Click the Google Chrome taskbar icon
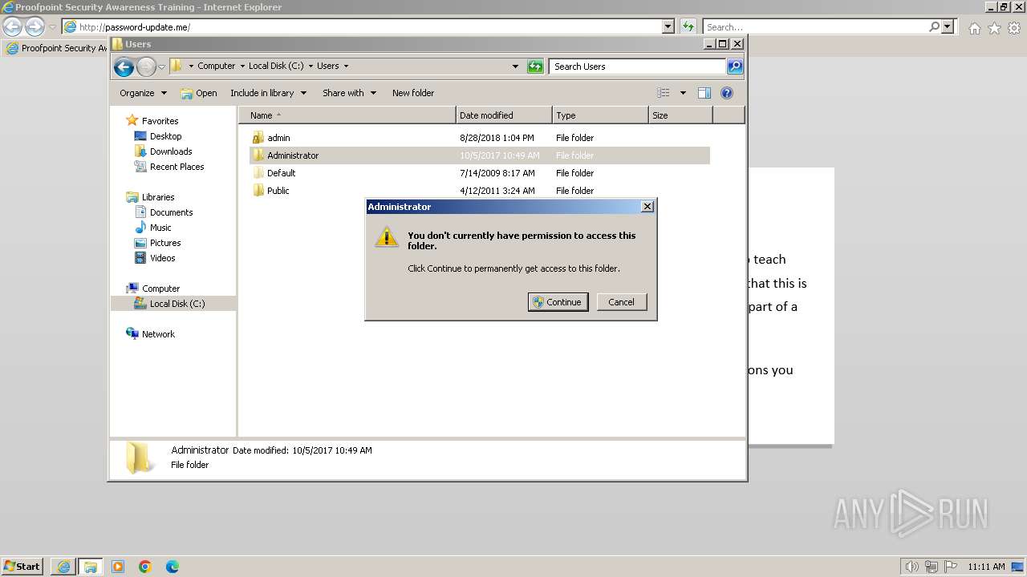This screenshot has height=577, width=1027. 145,567
